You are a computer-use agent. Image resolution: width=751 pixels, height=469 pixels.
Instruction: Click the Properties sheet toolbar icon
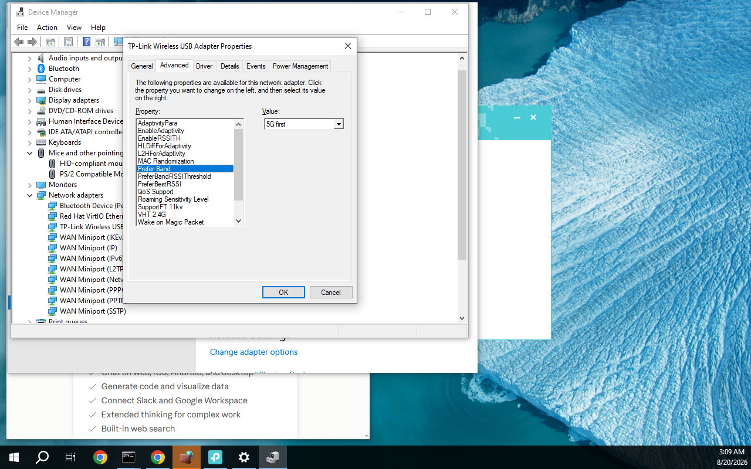coord(68,42)
